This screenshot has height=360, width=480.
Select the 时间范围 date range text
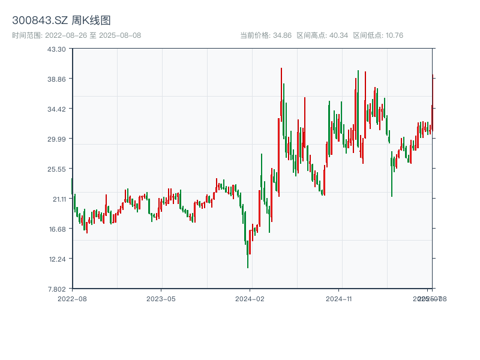point(76,35)
